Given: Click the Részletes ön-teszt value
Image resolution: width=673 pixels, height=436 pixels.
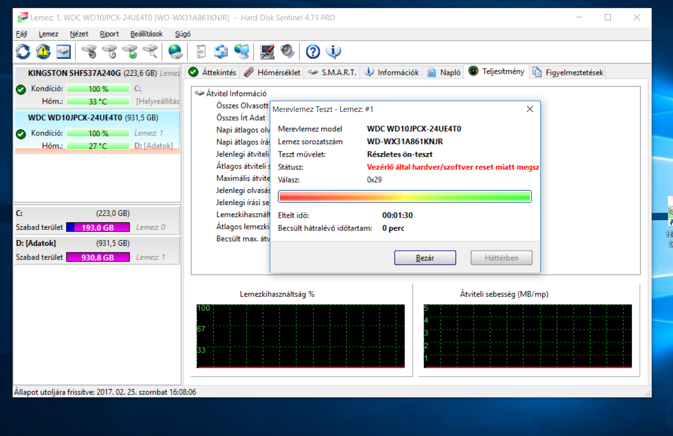Looking at the screenshot, I should tap(400, 154).
